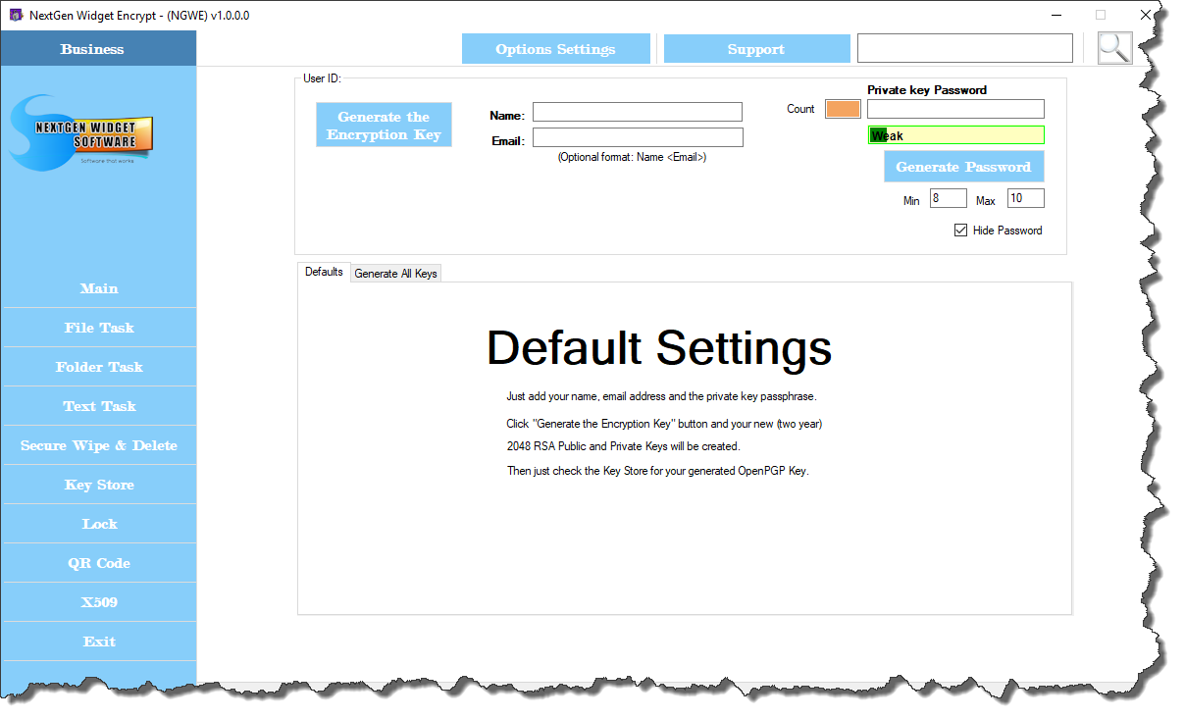Click Lock in the sidebar
This screenshot has height=719, width=1184.
[x=99, y=524]
